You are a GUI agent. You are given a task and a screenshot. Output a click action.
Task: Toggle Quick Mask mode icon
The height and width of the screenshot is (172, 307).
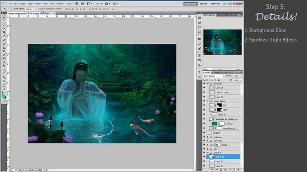(4, 101)
